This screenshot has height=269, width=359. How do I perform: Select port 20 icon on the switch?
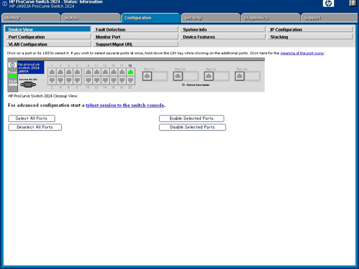(130, 81)
